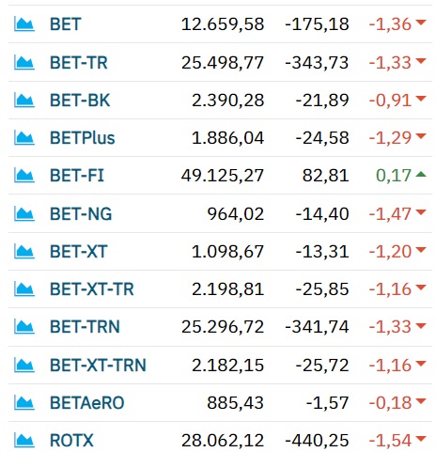Open the BETAeRO index link
Image resolution: width=436 pixels, height=452 pixels.
coord(87,403)
